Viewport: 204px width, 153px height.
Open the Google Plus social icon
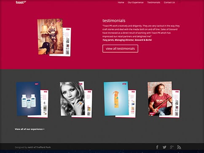pyautogui.click(x=172, y=147)
